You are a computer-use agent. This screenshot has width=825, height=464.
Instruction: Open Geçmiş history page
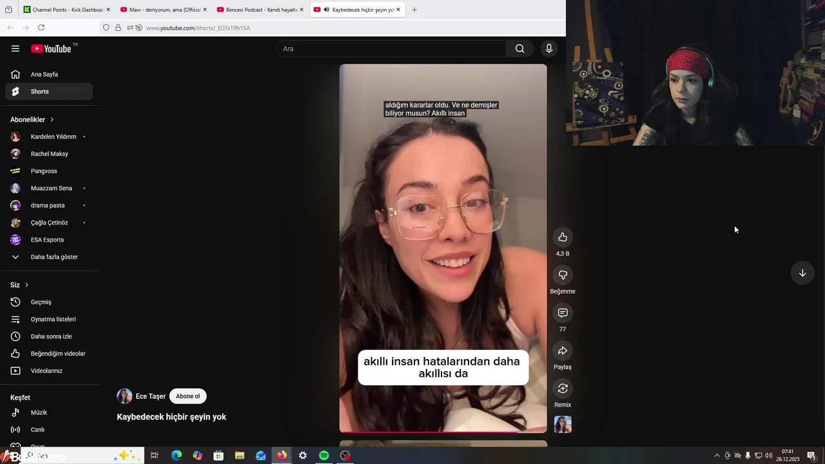coord(49,302)
